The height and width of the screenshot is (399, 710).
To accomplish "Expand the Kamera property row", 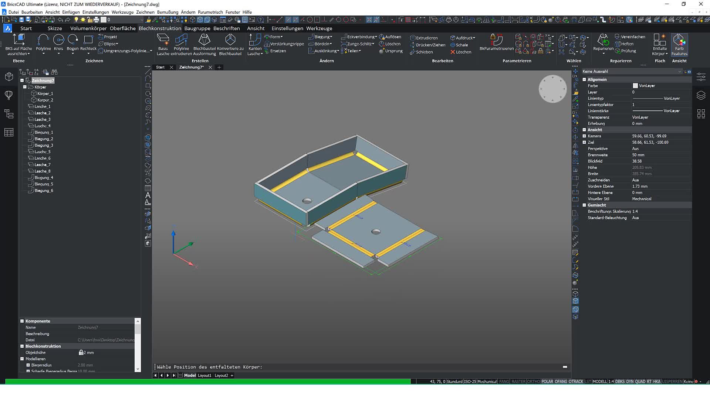I will point(584,136).
